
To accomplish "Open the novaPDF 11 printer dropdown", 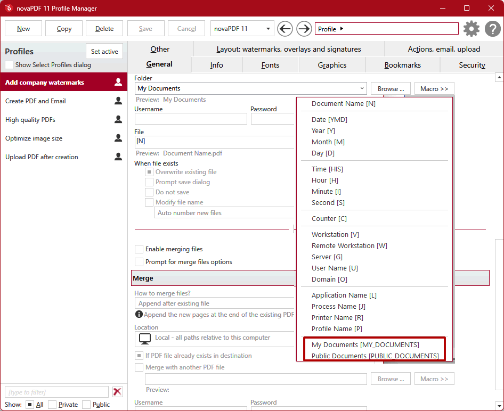I will tap(269, 29).
